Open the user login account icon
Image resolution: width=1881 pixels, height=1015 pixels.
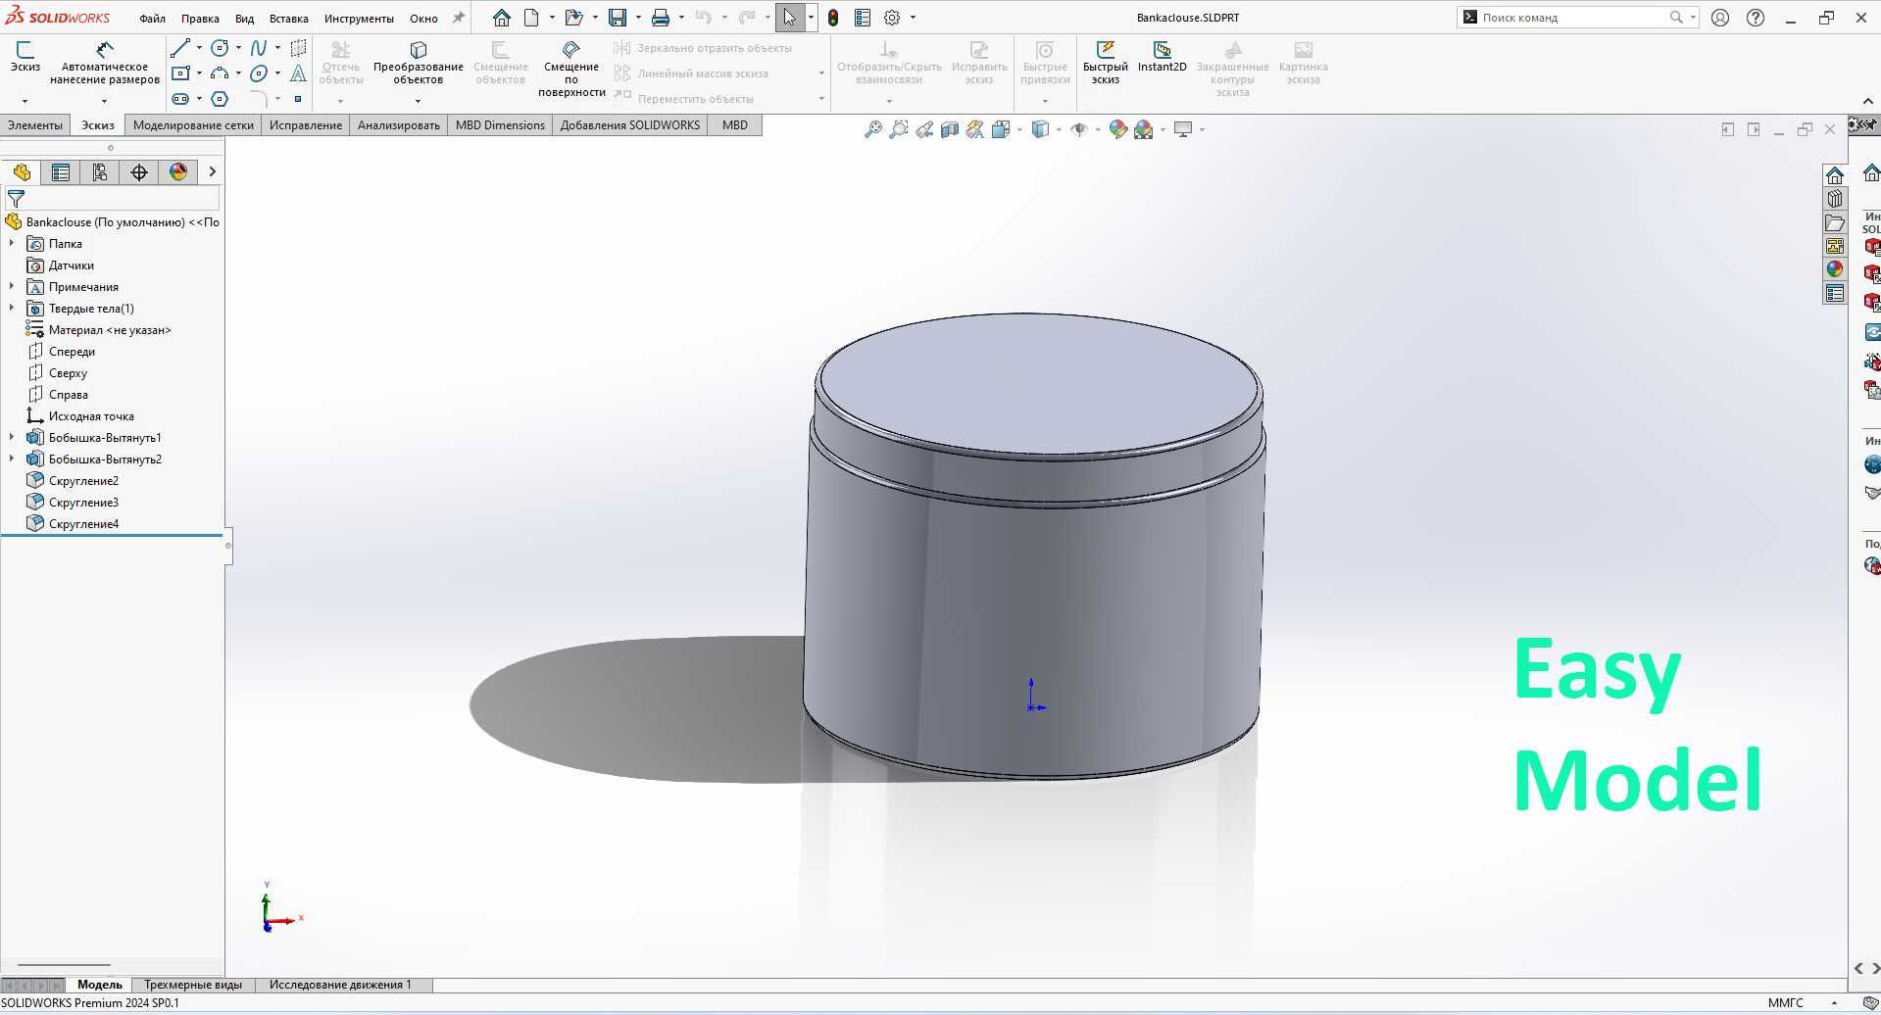(1720, 18)
